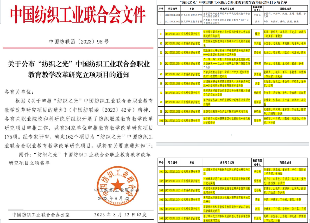Select project code "2023ZJJGLX097"
This screenshot has height=223, width=310.
[172, 93]
